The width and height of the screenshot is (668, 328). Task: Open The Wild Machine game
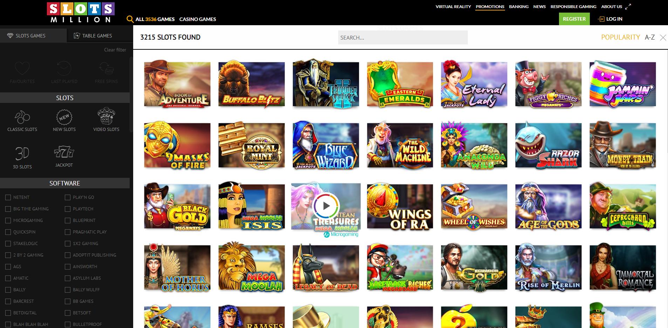(x=400, y=145)
